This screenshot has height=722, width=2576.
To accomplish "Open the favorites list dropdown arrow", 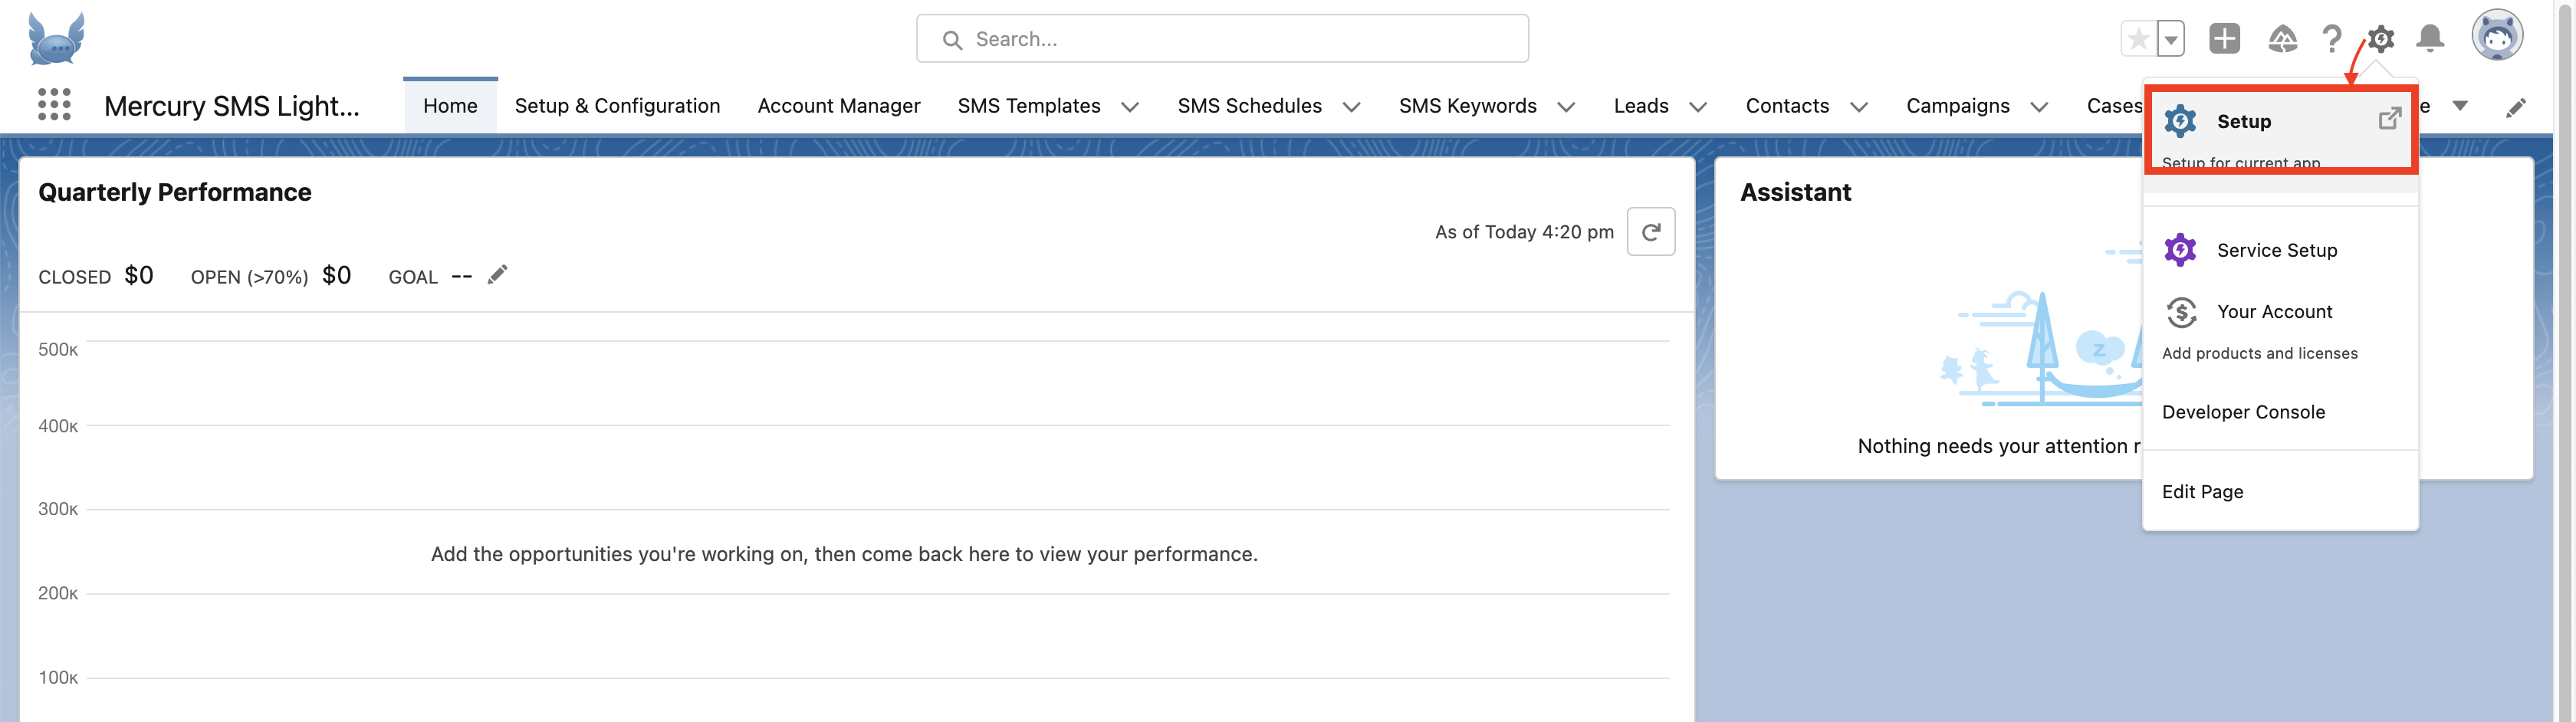I will coord(2171,39).
